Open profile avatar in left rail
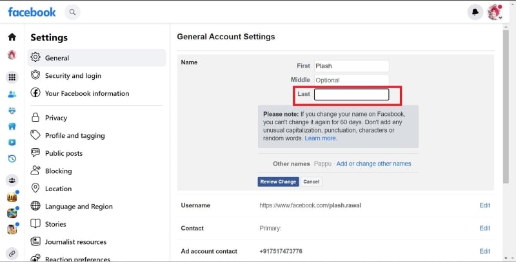 [x=12, y=55]
